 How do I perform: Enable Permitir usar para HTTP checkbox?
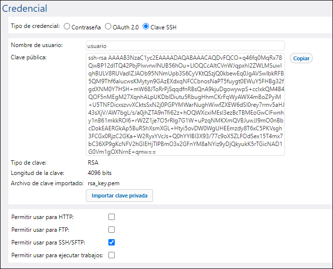coord(112,217)
